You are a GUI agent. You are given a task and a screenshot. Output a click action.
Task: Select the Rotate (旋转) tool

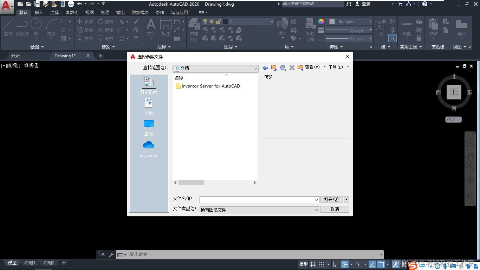point(106,21)
